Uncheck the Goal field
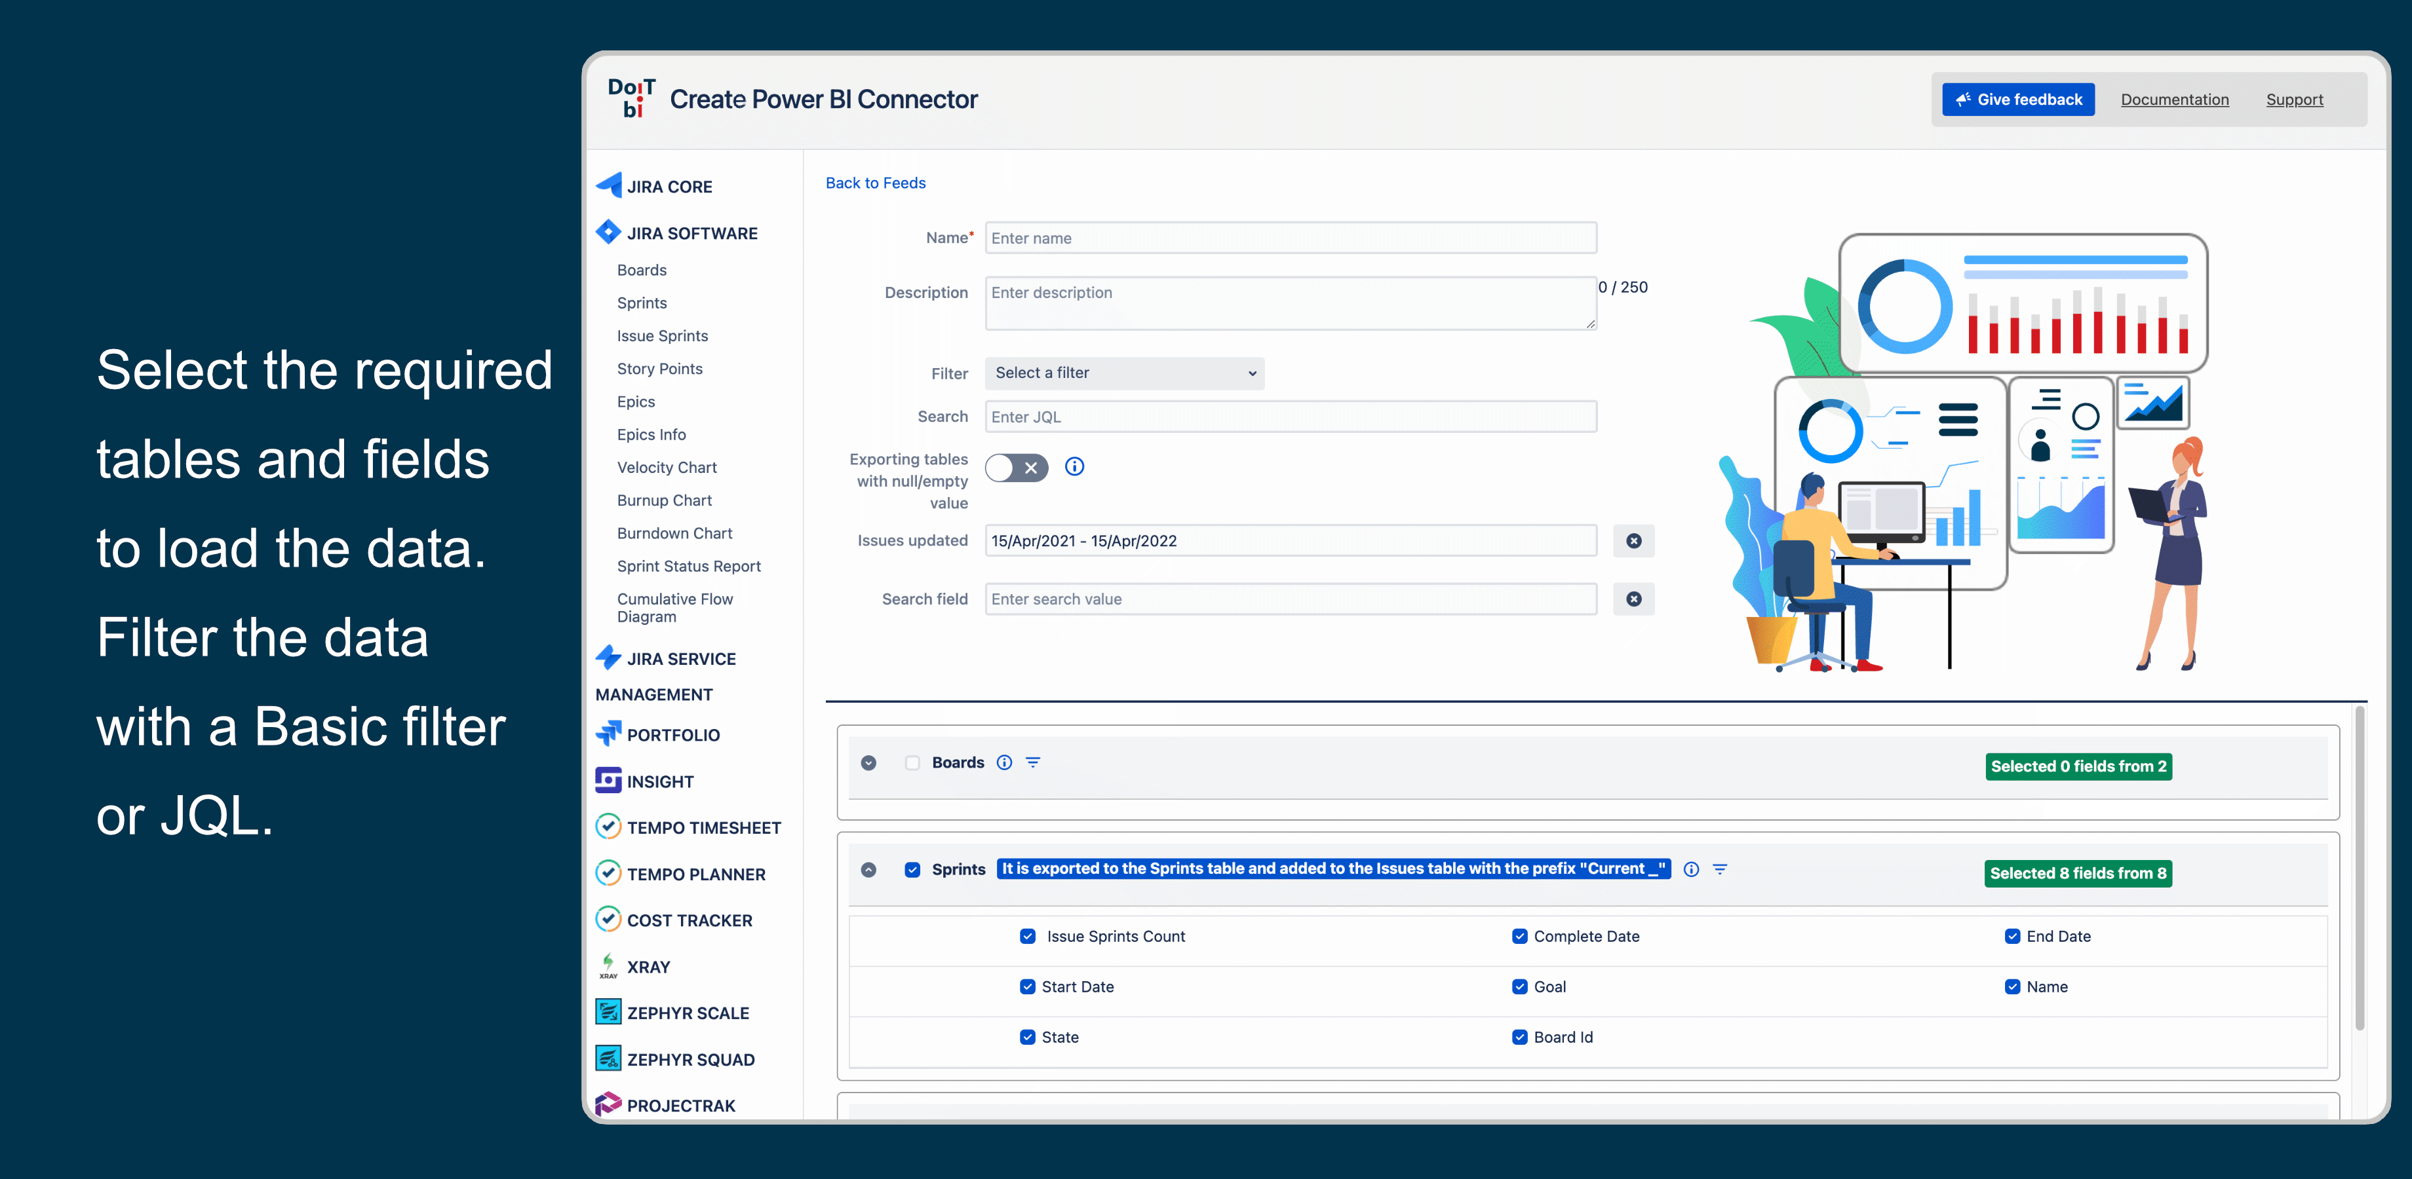The height and width of the screenshot is (1179, 2412). tap(1520, 987)
